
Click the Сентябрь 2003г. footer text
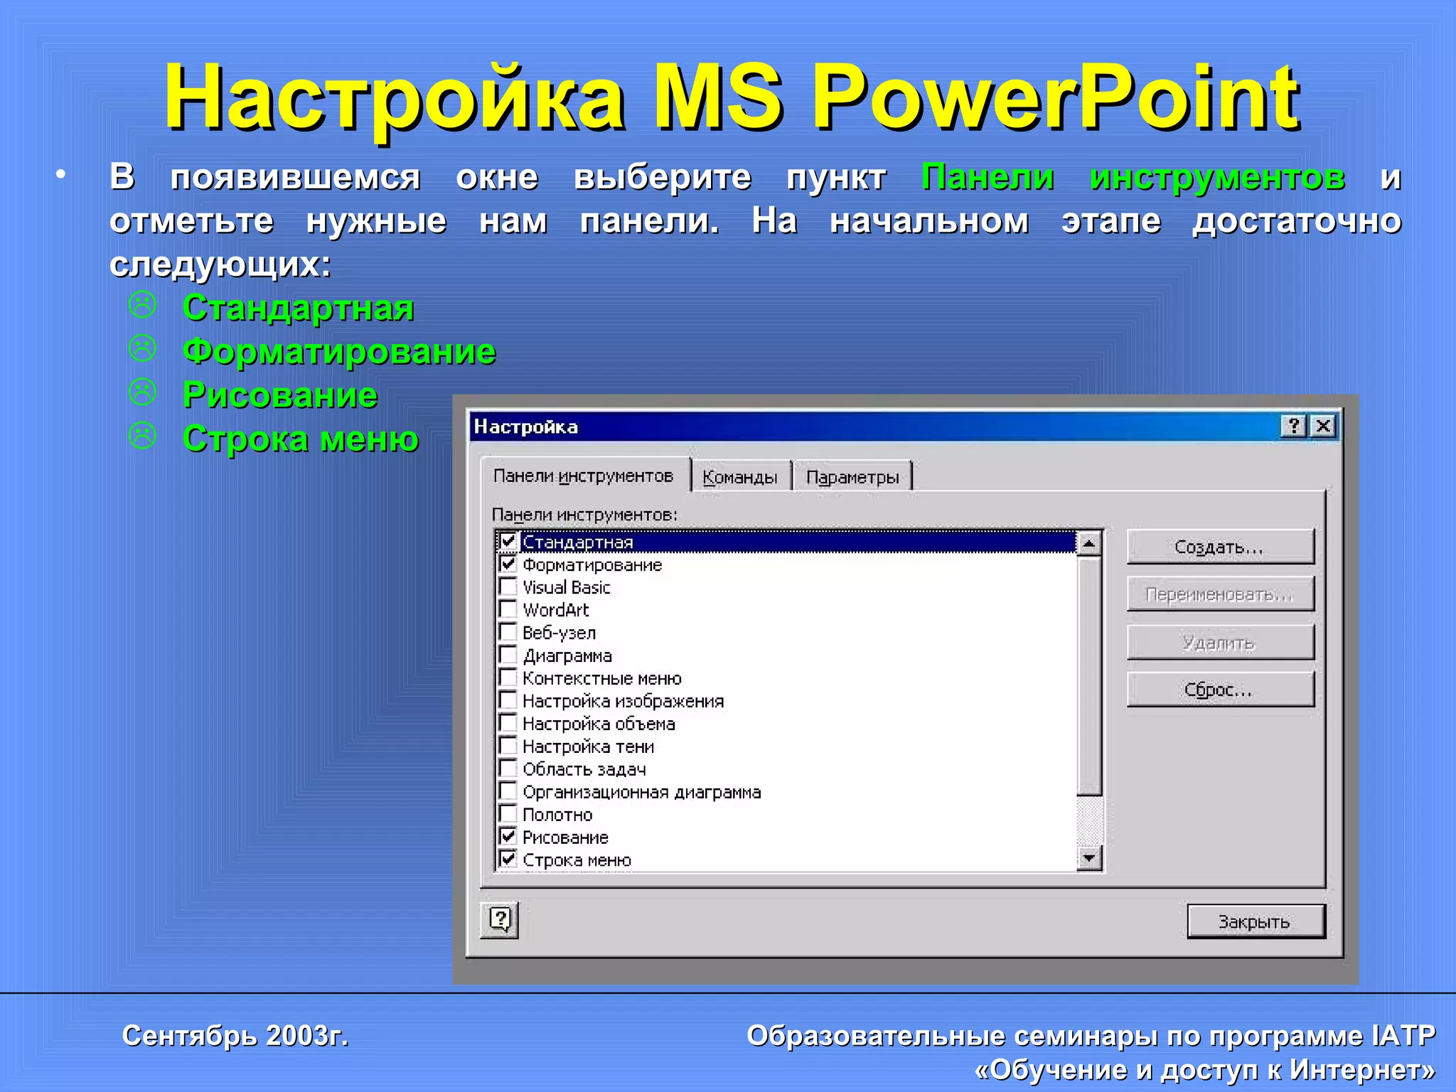(x=235, y=1036)
